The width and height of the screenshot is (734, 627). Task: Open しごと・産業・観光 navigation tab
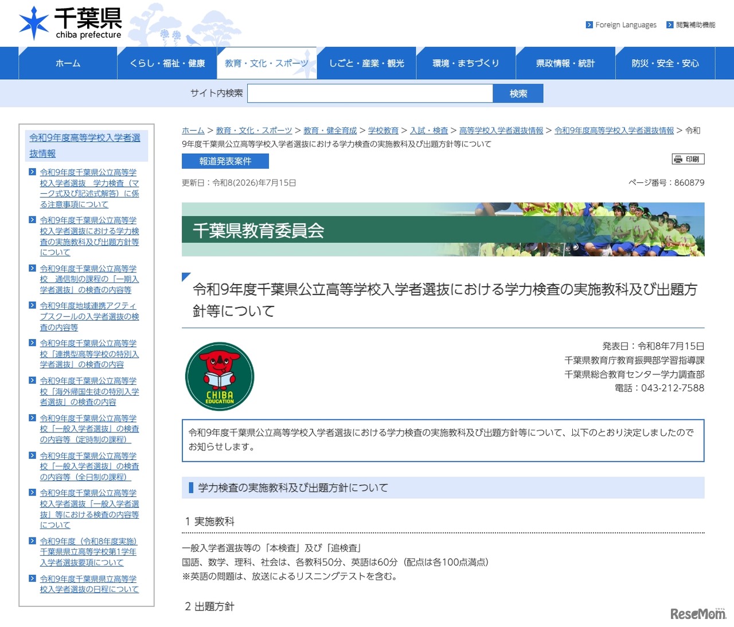pos(366,63)
